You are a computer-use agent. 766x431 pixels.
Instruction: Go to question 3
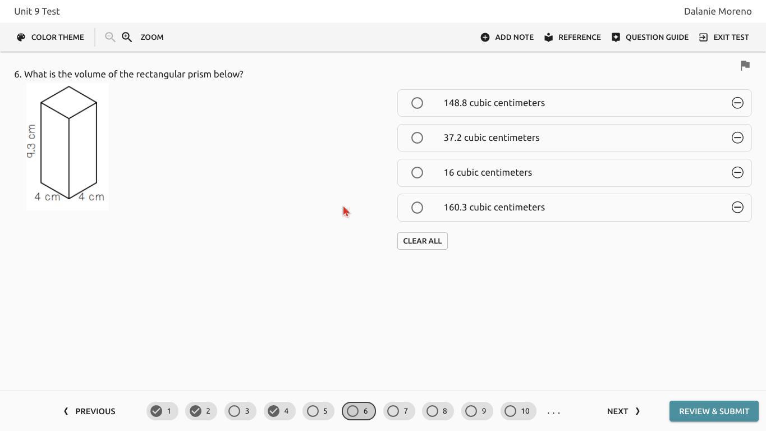[x=240, y=411]
